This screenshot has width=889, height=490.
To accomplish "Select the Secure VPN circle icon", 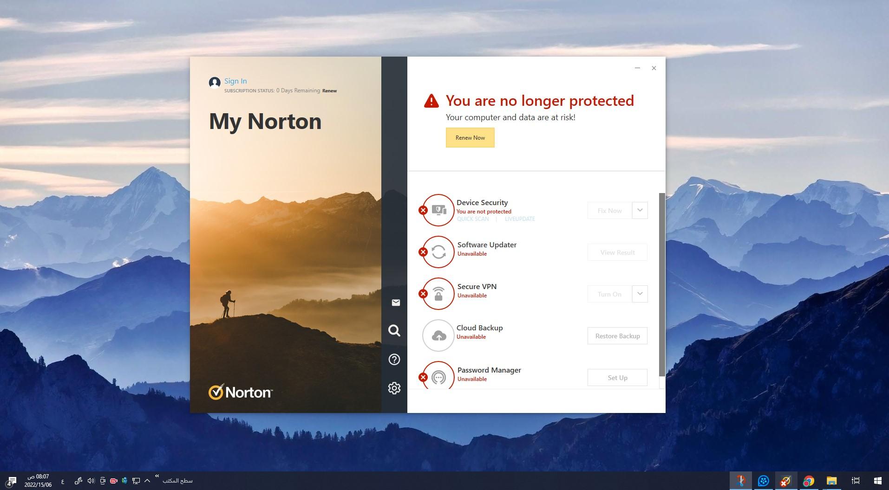I will point(438,294).
